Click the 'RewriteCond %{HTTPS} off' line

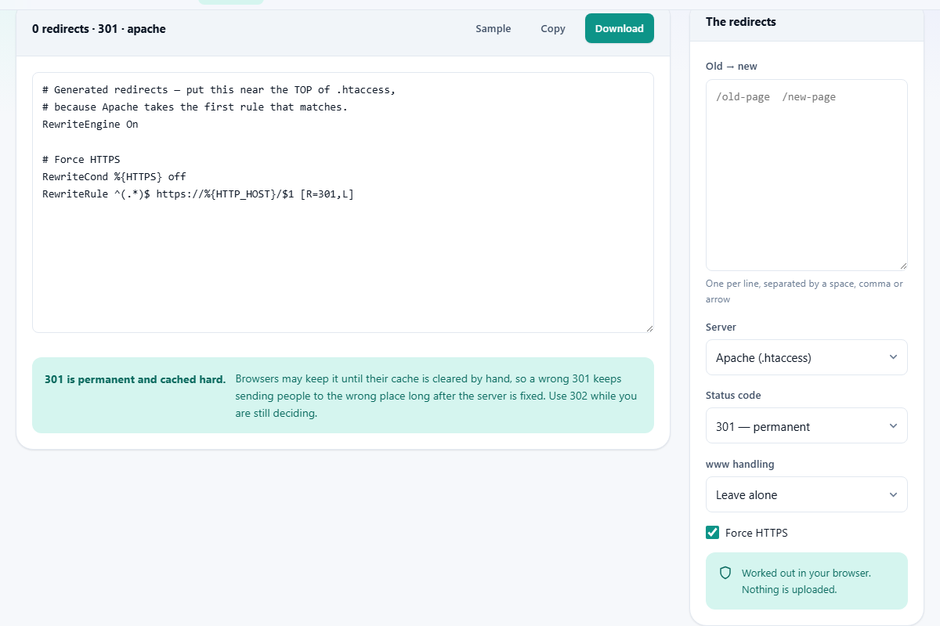click(x=114, y=176)
